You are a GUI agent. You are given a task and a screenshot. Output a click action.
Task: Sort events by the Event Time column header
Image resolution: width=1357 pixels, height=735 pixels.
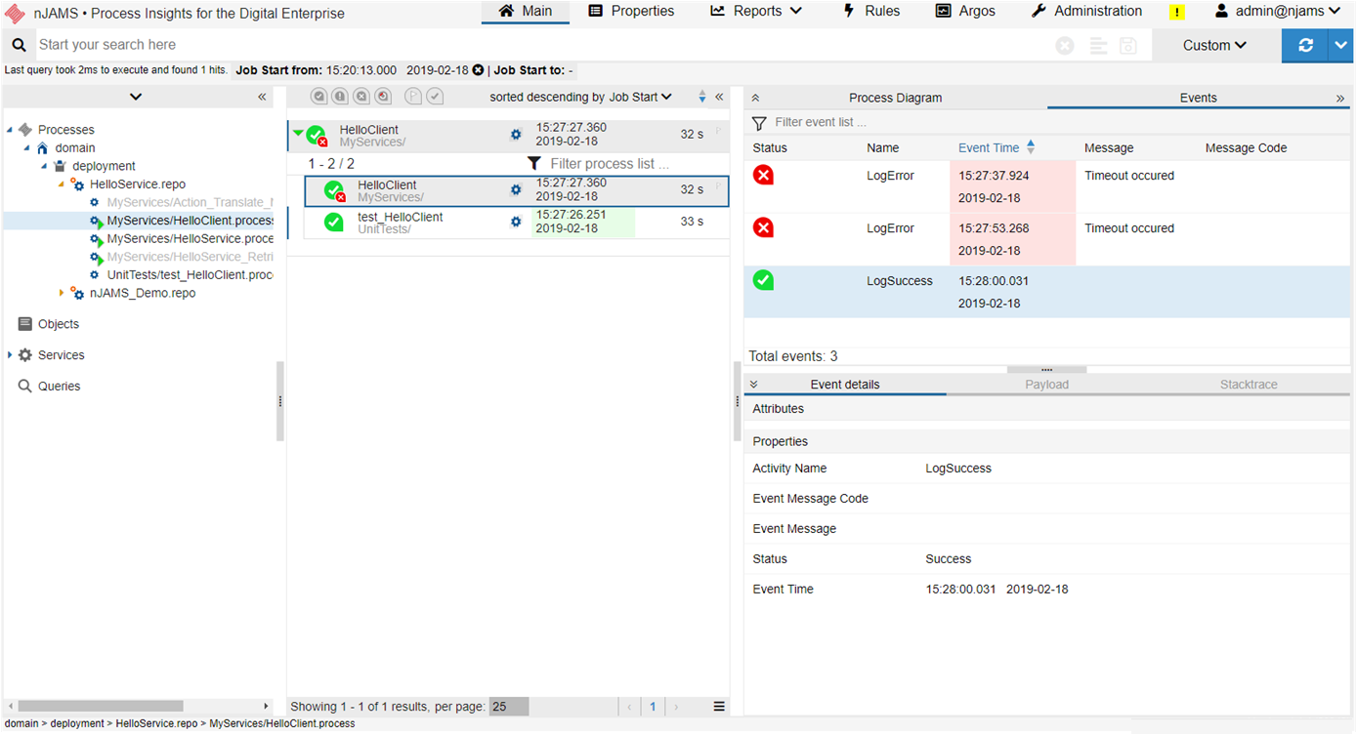pos(989,148)
